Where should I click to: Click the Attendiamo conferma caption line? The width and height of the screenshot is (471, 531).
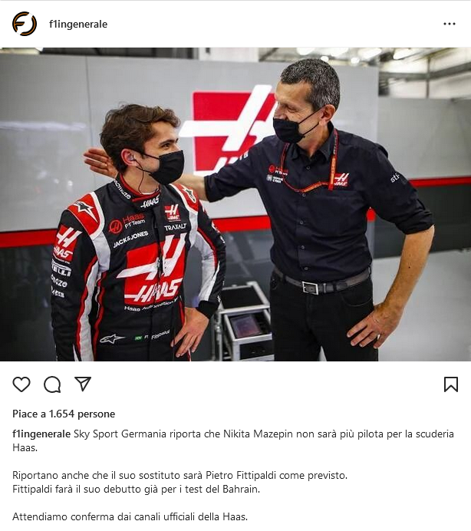tap(130, 516)
